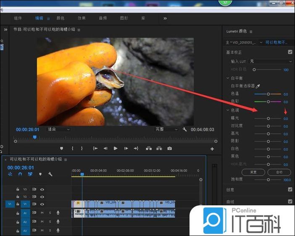Pick the white balance eyedropper tool
295x236 pixels.
coord(258,86)
